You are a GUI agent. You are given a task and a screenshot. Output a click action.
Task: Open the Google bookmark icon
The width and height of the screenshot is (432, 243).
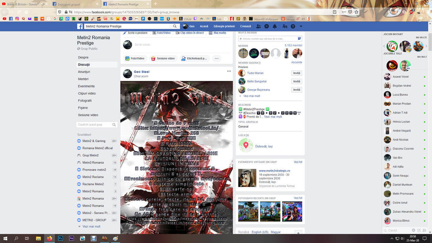55,19
